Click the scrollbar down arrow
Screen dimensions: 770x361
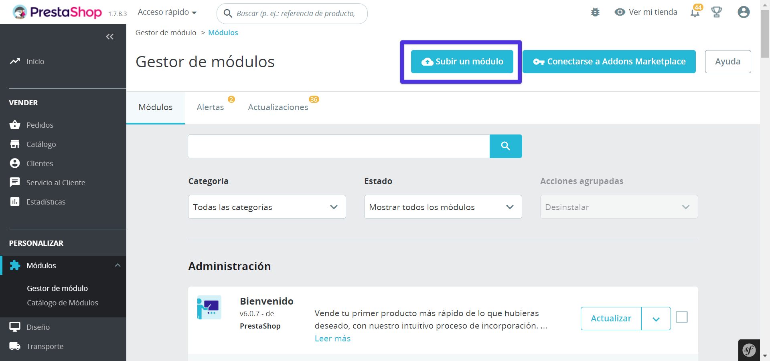(765, 356)
